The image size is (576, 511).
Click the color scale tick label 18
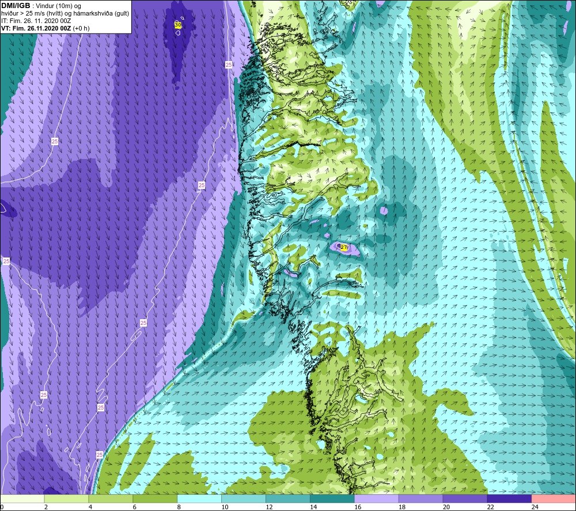[402, 507]
